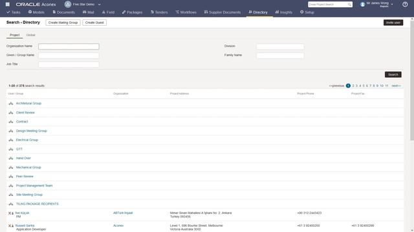Screen dimensions: 414x232
Task: Click the Family Name field
Action: tap(280, 55)
